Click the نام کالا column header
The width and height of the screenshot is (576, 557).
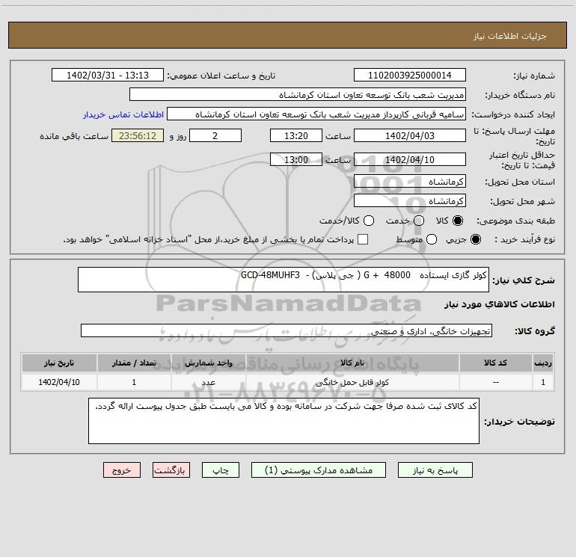click(352, 363)
